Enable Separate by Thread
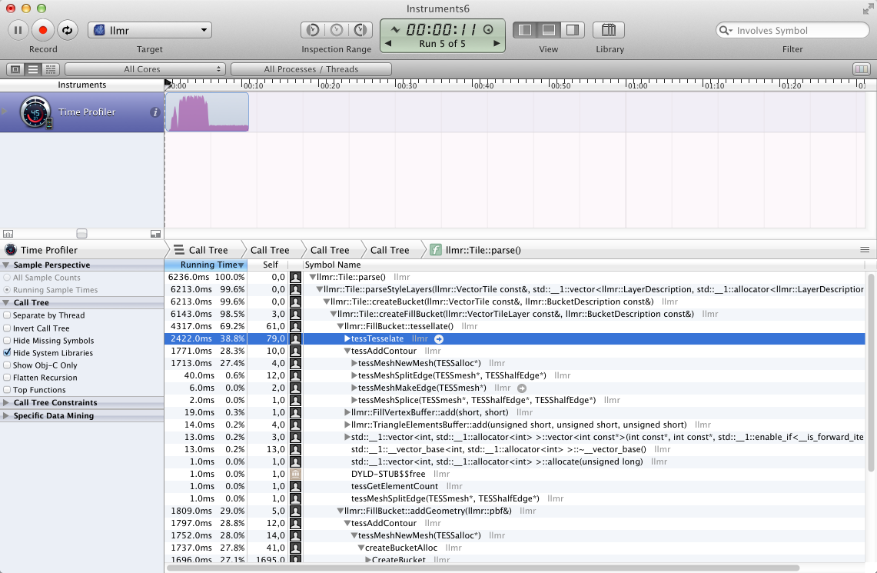The height and width of the screenshot is (573, 877). pyautogui.click(x=7, y=315)
